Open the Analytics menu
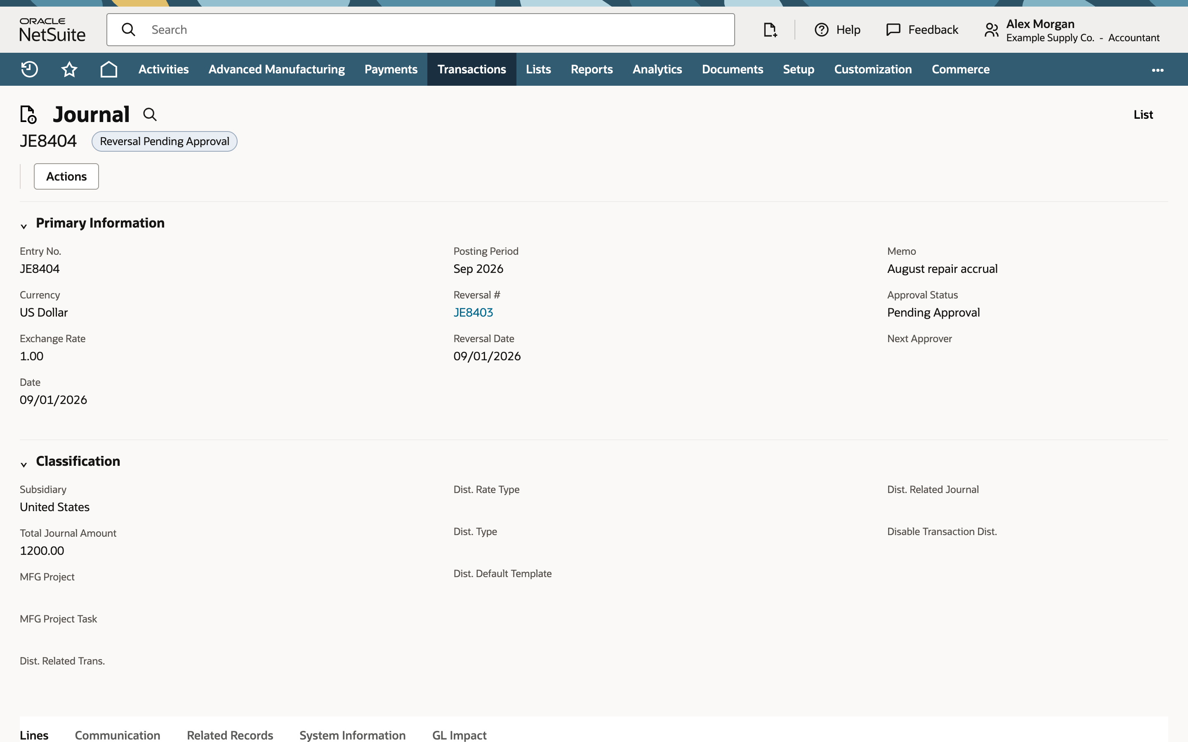Image resolution: width=1188 pixels, height=742 pixels. 658,69
